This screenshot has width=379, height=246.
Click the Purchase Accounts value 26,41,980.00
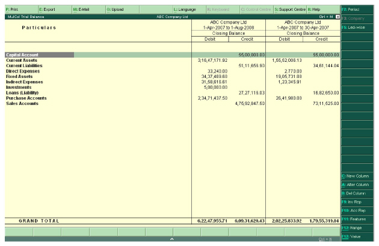click(289, 98)
